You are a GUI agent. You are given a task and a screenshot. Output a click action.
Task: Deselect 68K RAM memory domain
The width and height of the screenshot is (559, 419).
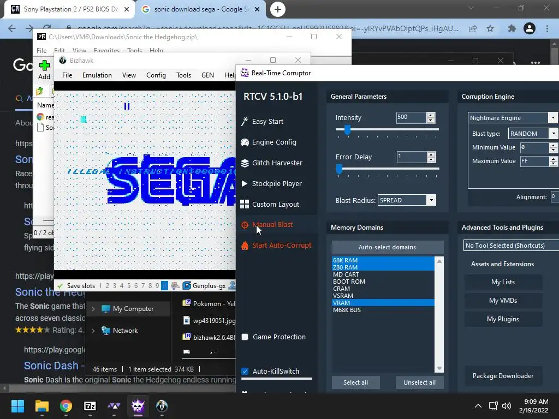383,260
